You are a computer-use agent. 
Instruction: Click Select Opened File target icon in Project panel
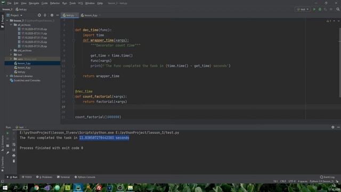point(39,15)
